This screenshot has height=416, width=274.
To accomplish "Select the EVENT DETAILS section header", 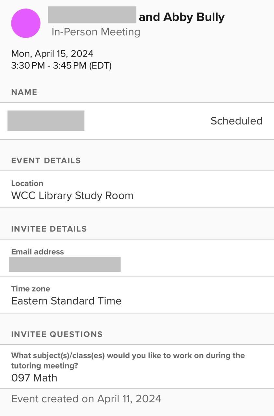I will pyautogui.click(x=46, y=161).
